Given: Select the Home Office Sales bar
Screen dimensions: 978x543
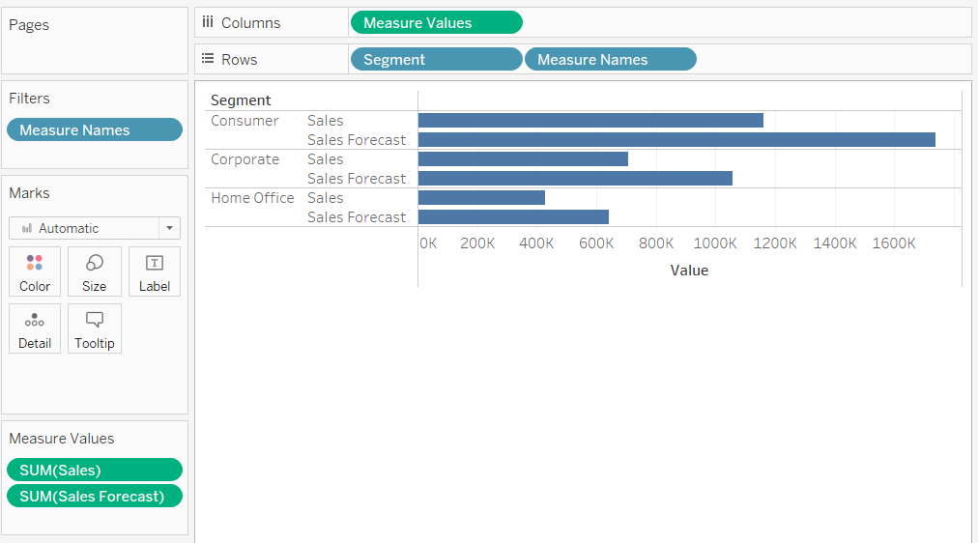Looking at the screenshot, I should [481, 197].
